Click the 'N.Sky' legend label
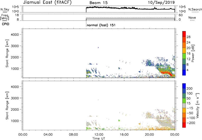Viewport: 202px width, 140px height. (5, 9)
